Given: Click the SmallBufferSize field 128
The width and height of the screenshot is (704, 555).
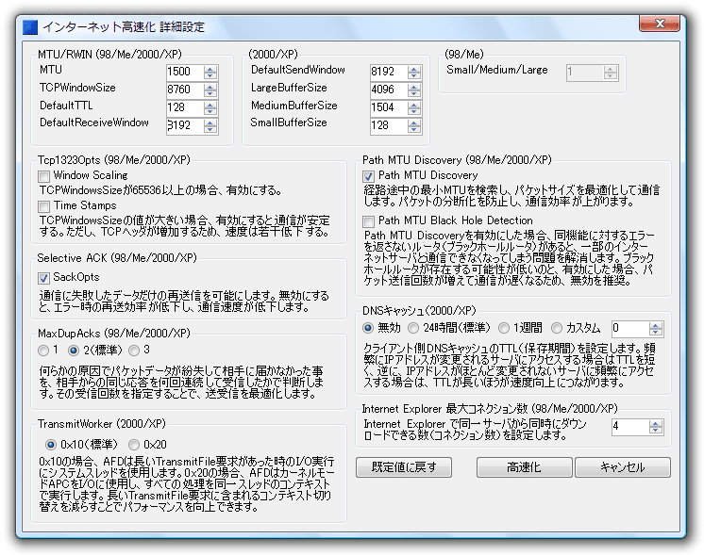Looking at the screenshot, I should click(x=389, y=126).
